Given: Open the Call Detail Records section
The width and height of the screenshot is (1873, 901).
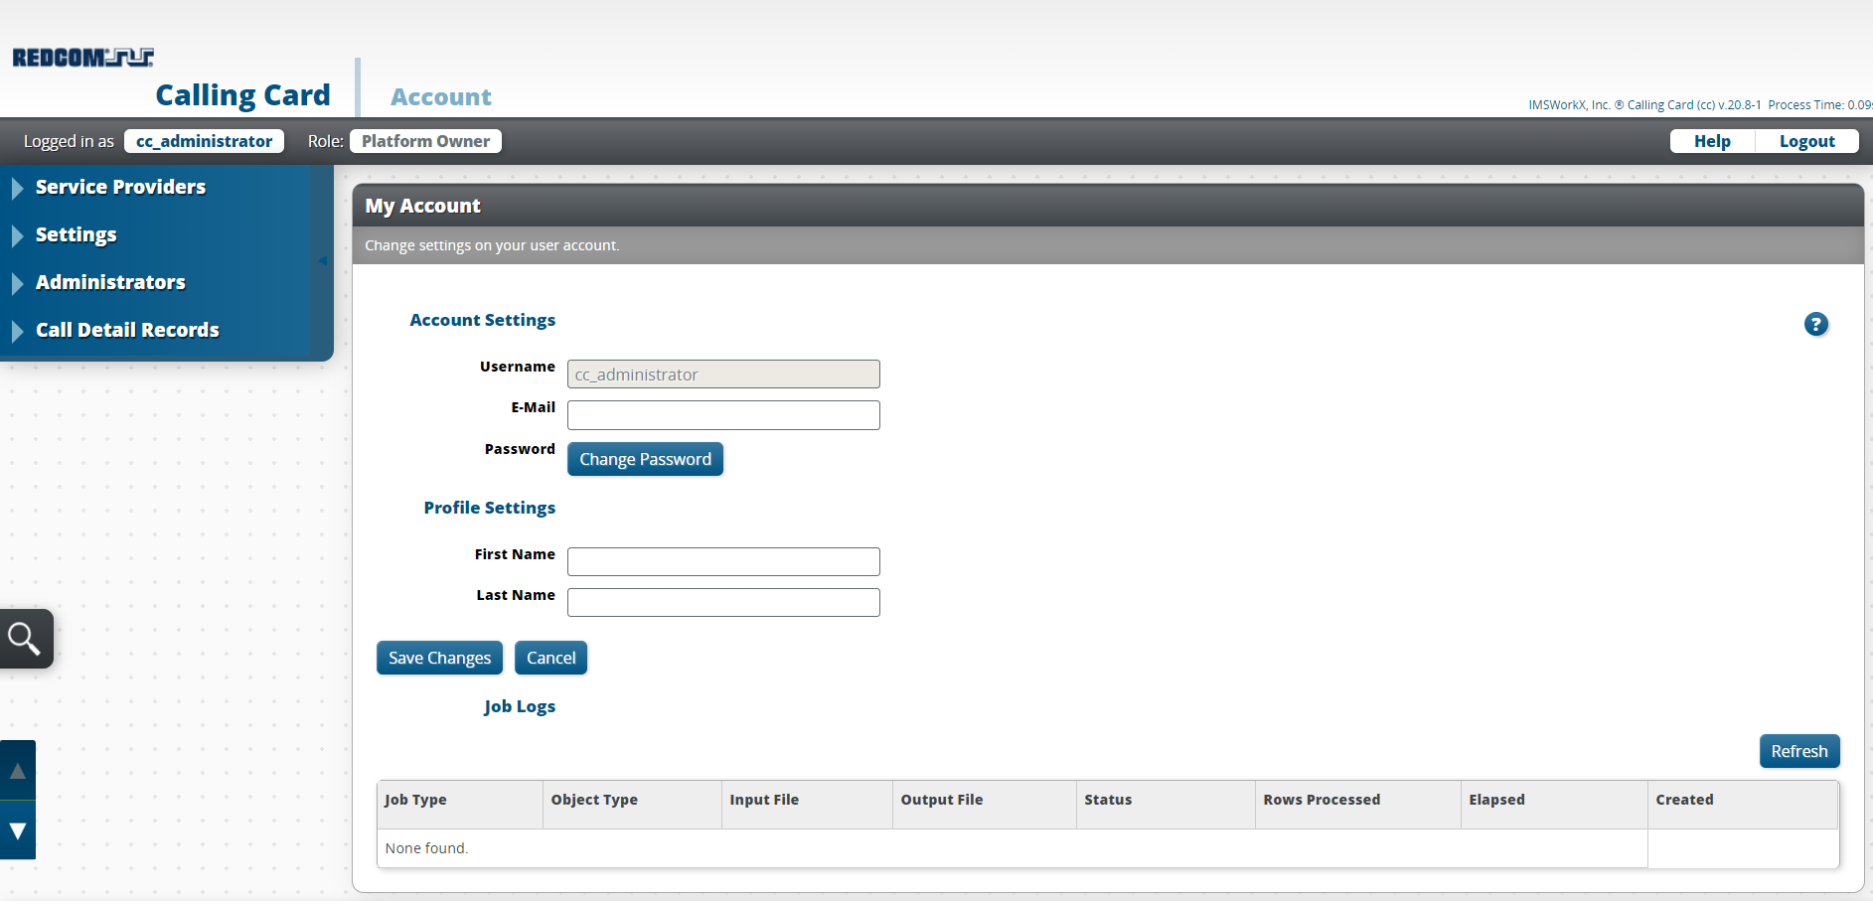Looking at the screenshot, I should click(x=127, y=330).
